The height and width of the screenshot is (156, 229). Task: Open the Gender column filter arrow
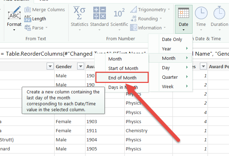coord(80,66)
